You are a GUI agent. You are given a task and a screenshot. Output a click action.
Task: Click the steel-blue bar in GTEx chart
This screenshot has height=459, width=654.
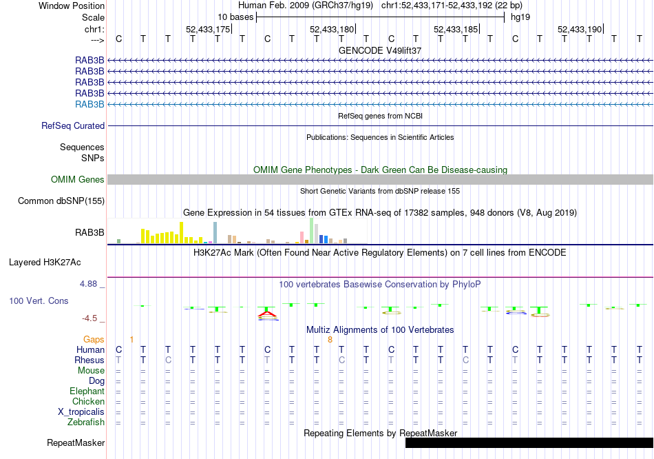[215, 233]
